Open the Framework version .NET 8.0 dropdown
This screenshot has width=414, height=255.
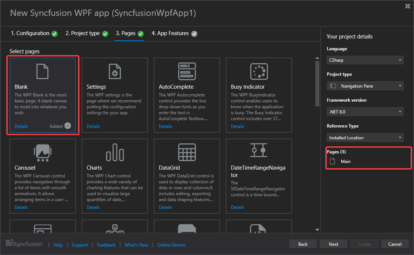[365, 112]
